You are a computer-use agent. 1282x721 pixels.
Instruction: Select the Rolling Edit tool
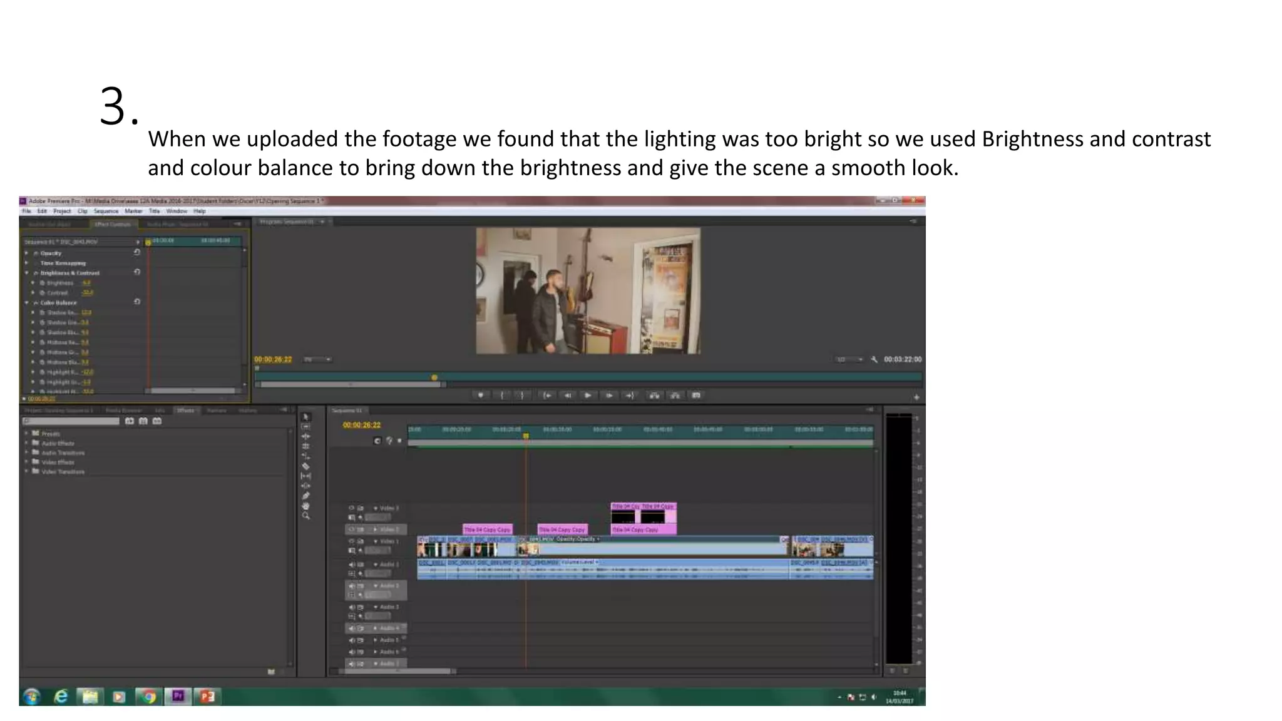(306, 446)
